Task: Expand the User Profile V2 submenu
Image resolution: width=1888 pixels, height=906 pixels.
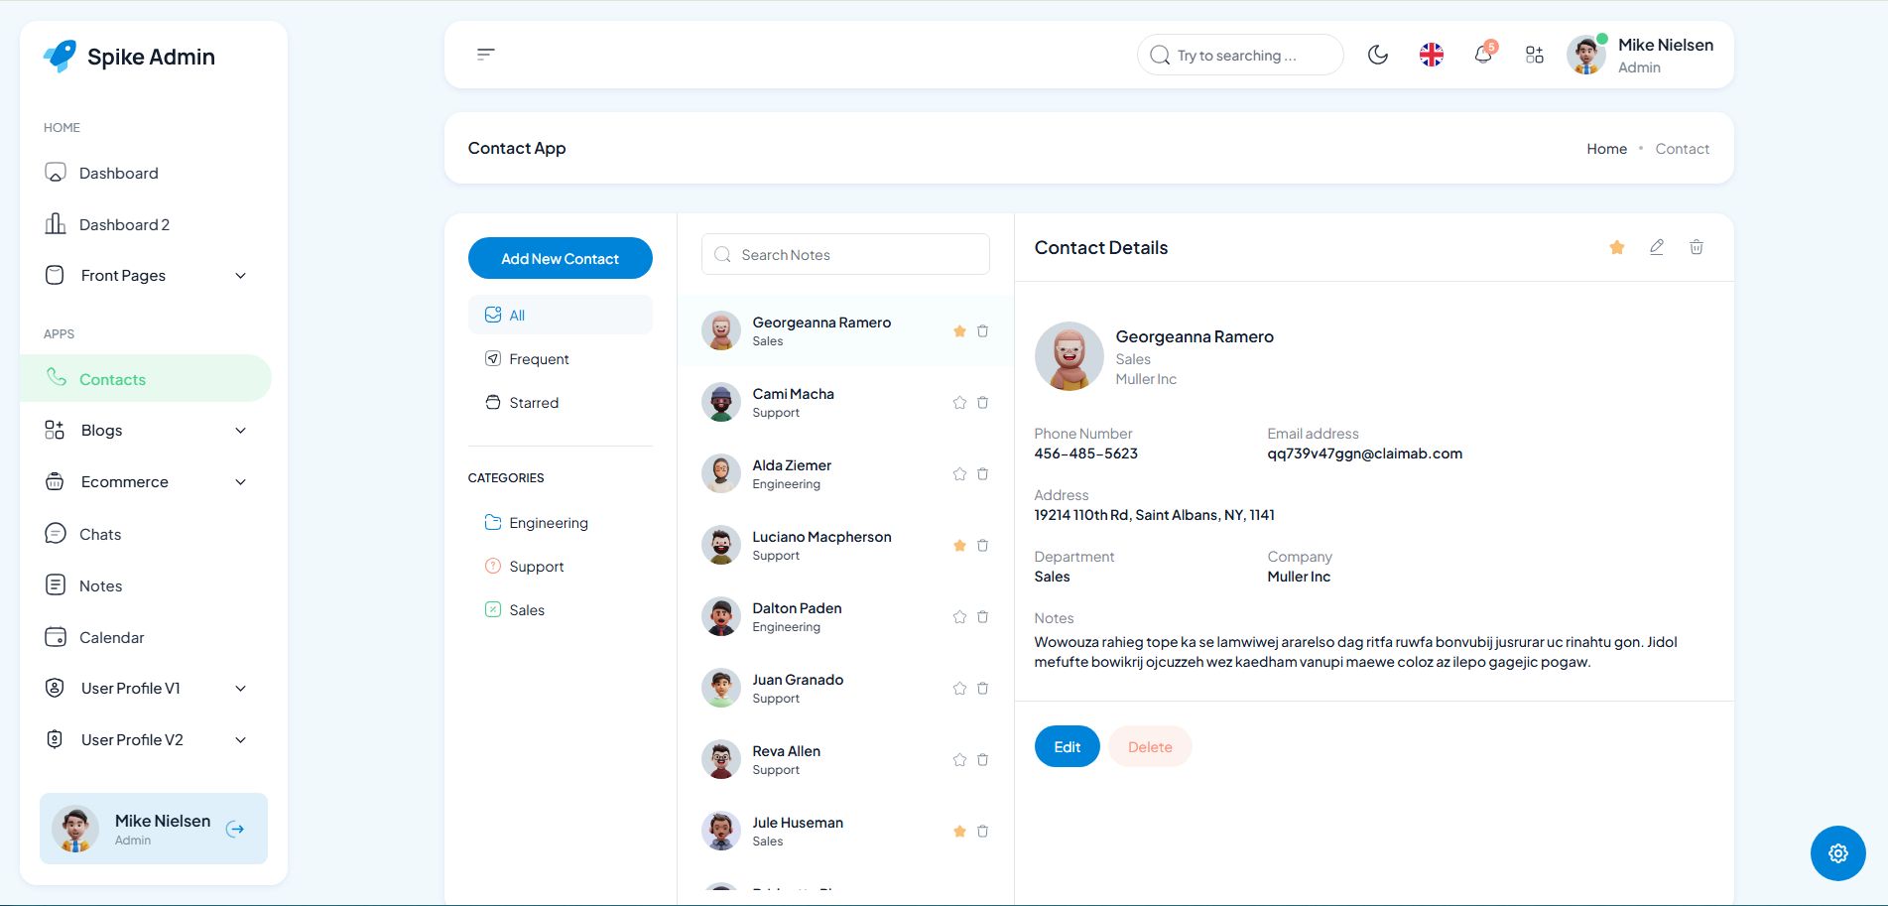Action: click(x=146, y=740)
